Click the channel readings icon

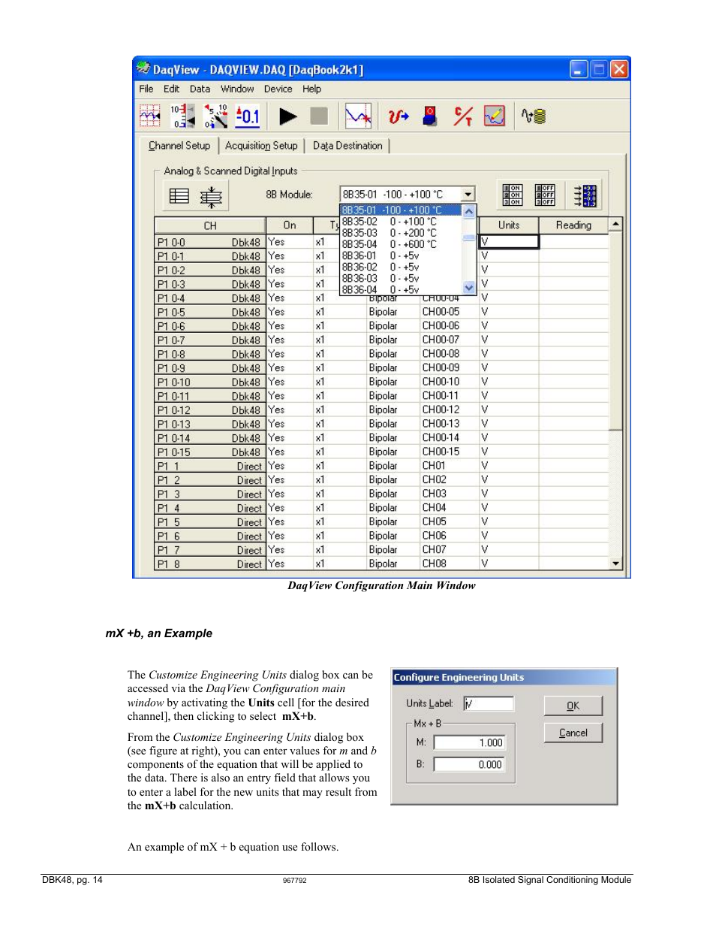[585, 195]
